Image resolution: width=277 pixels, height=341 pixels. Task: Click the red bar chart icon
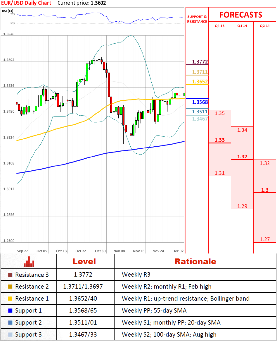click(29, 262)
